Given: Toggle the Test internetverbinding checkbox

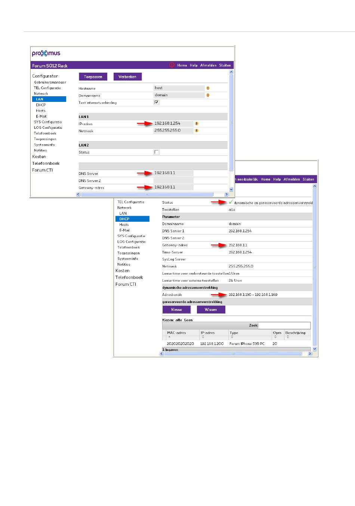Looking at the screenshot, I should [x=156, y=102].
